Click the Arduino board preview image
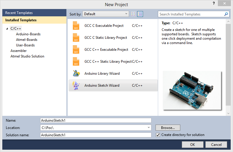The width and height of the screenshot is (233, 152). [192, 90]
